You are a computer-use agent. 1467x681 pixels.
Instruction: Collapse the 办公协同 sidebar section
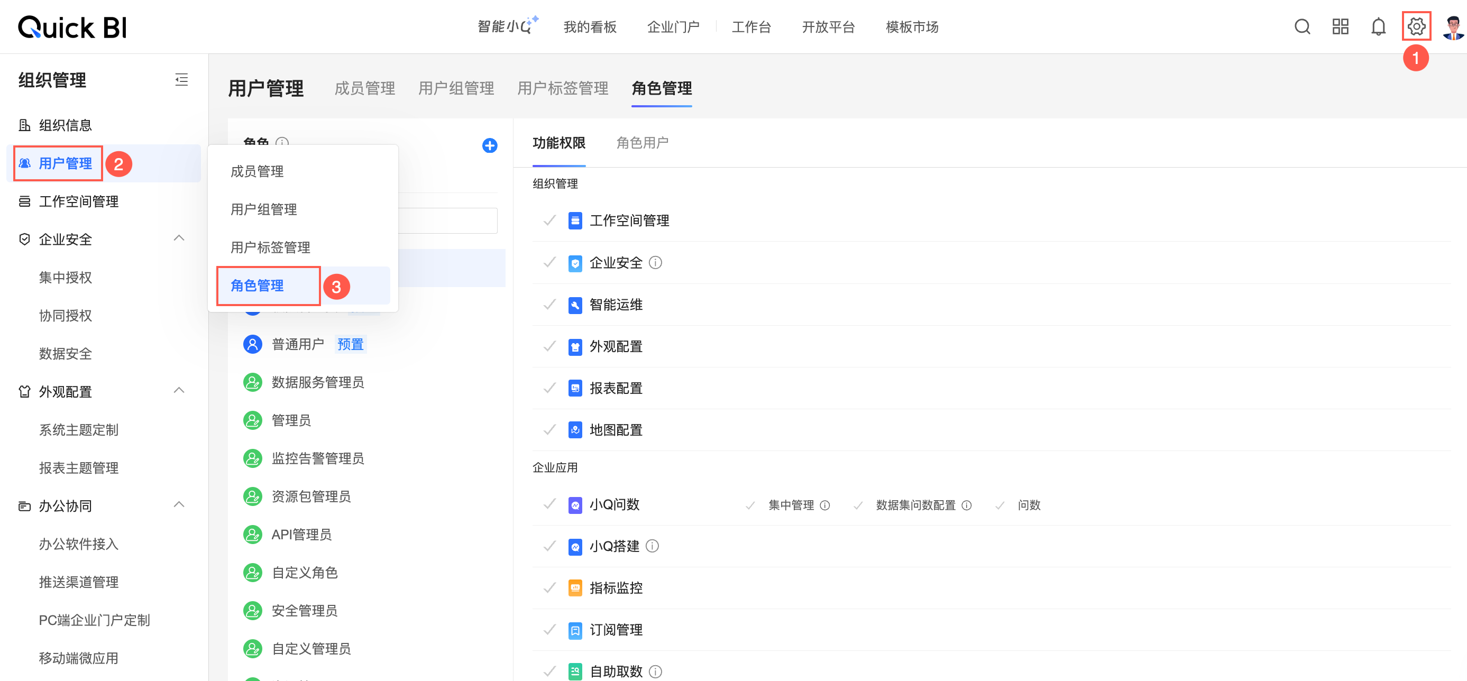[179, 505]
